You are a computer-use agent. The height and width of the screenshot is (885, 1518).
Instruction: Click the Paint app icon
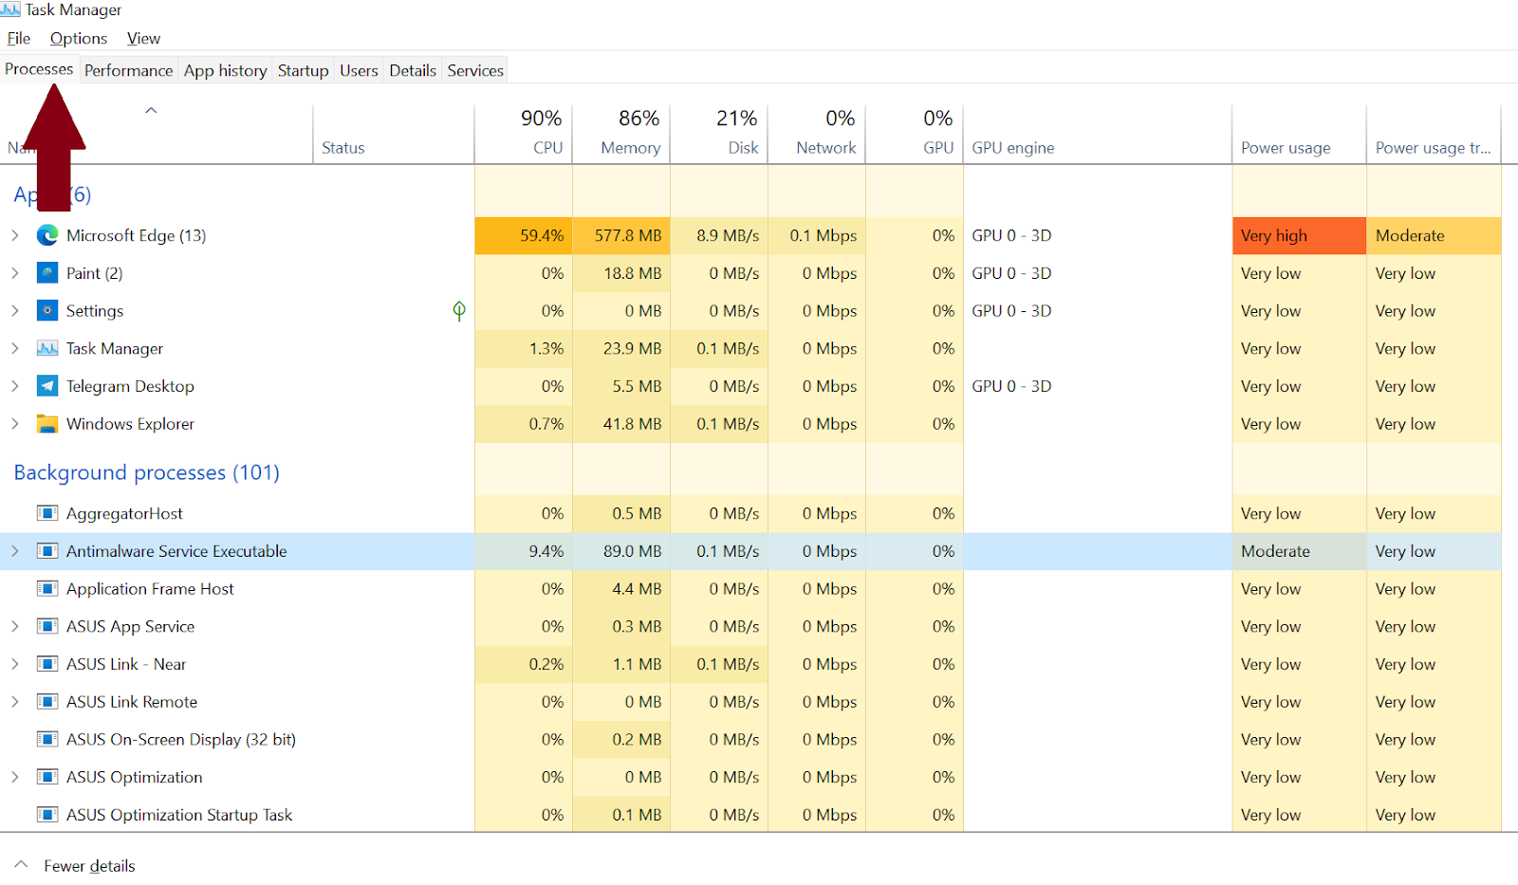(x=47, y=273)
